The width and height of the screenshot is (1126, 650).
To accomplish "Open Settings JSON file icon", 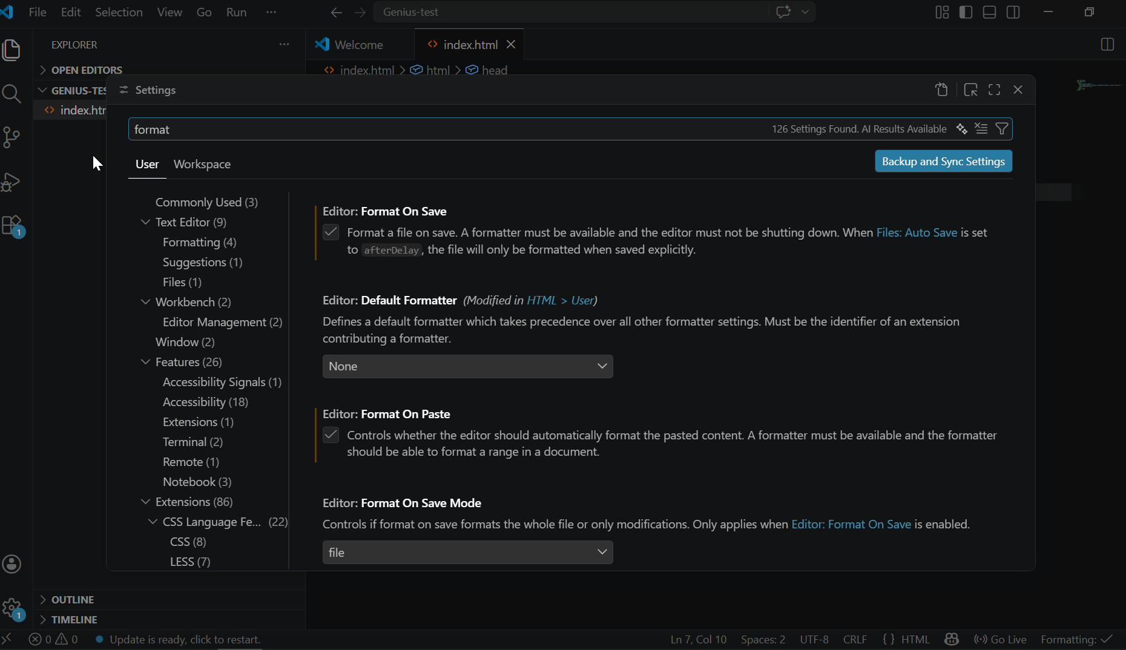I will (941, 90).
